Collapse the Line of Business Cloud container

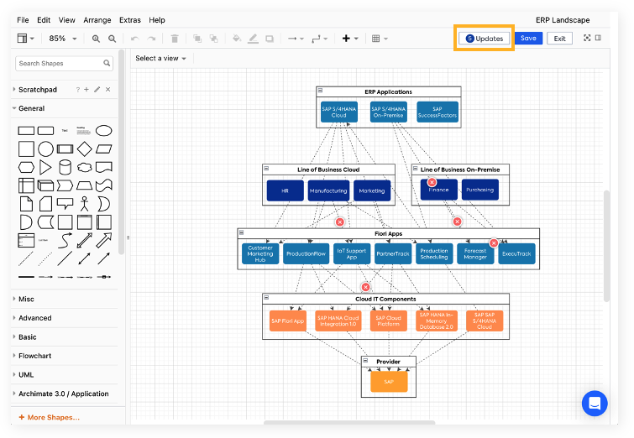tap(266, 168)
